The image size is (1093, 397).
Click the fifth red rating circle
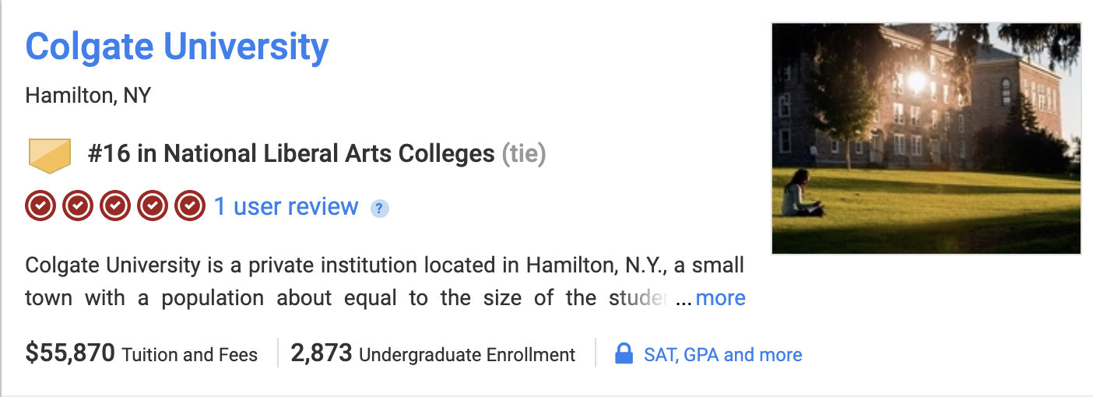[x=190, y=206]
